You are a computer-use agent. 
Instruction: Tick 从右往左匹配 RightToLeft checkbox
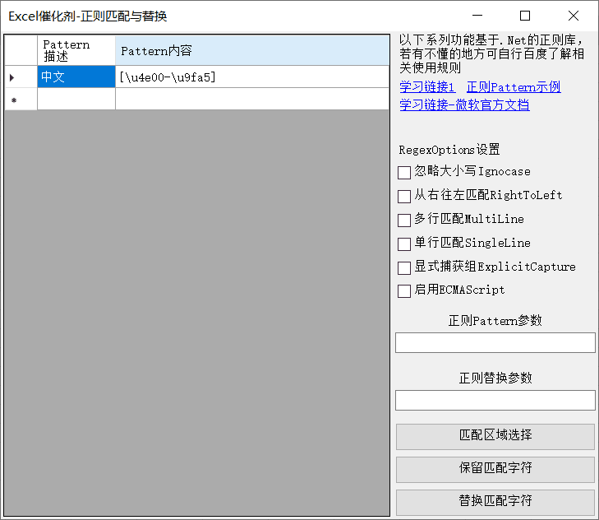coord(404,197)
